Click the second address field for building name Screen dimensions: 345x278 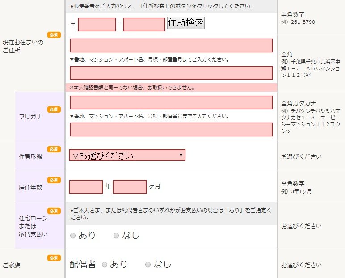coord(171,73)
